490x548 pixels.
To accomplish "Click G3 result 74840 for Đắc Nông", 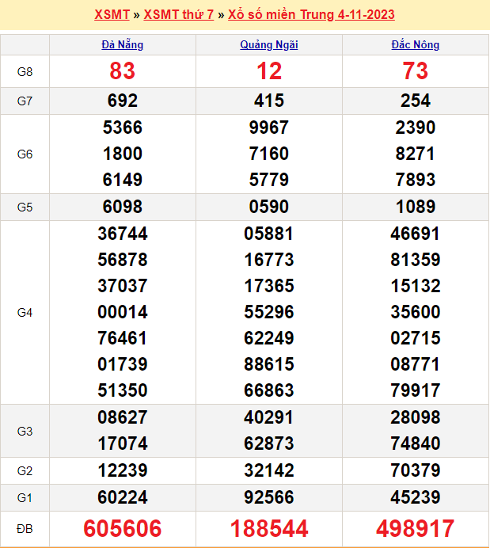I will 416,443.
